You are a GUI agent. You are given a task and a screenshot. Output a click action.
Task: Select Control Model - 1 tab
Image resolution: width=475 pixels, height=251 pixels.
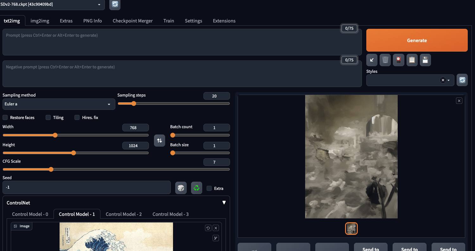point(77,214)
